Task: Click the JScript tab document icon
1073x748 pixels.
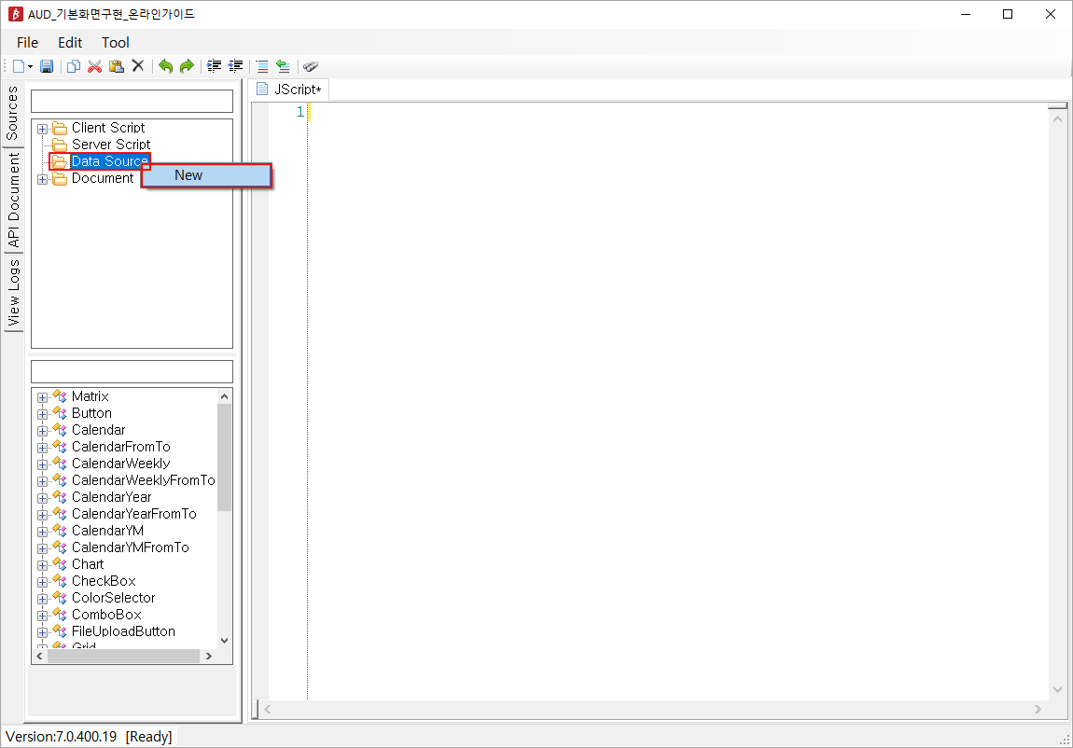Action: pos(262,89)
